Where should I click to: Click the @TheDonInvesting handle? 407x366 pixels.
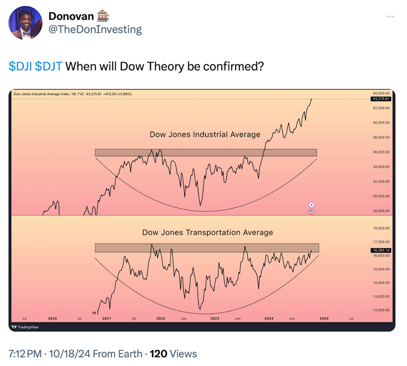coord(95,30)
